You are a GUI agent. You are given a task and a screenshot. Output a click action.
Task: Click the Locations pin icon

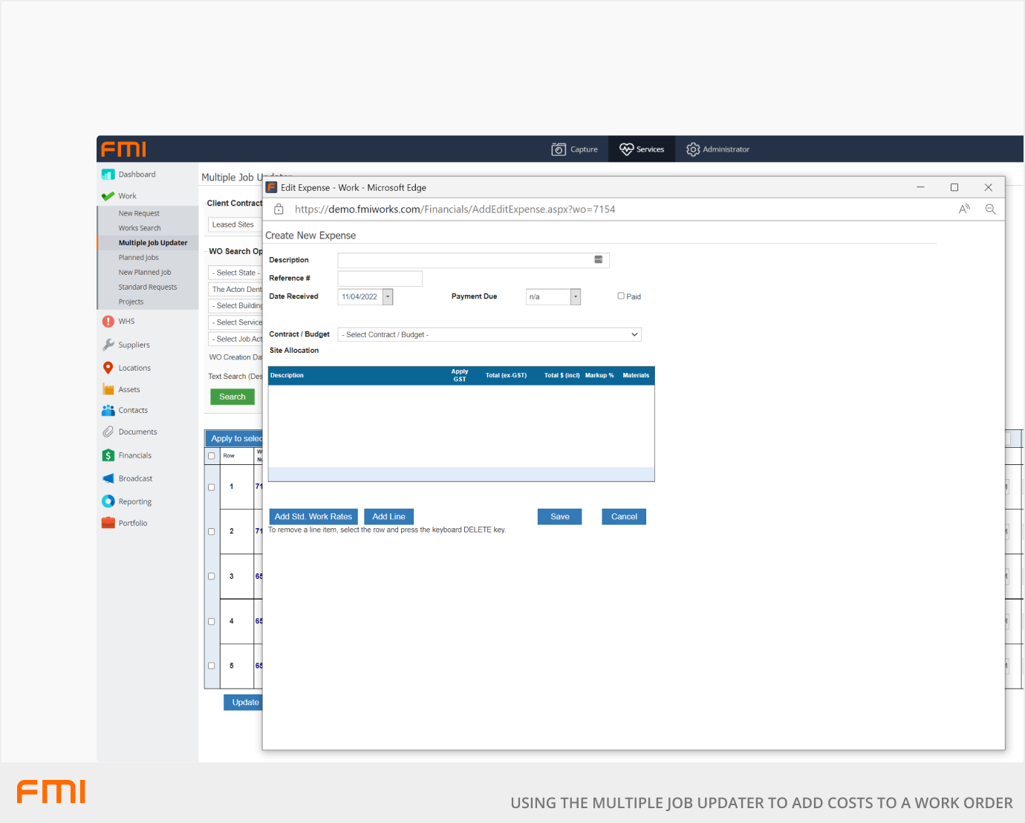(x=108, y=368)
